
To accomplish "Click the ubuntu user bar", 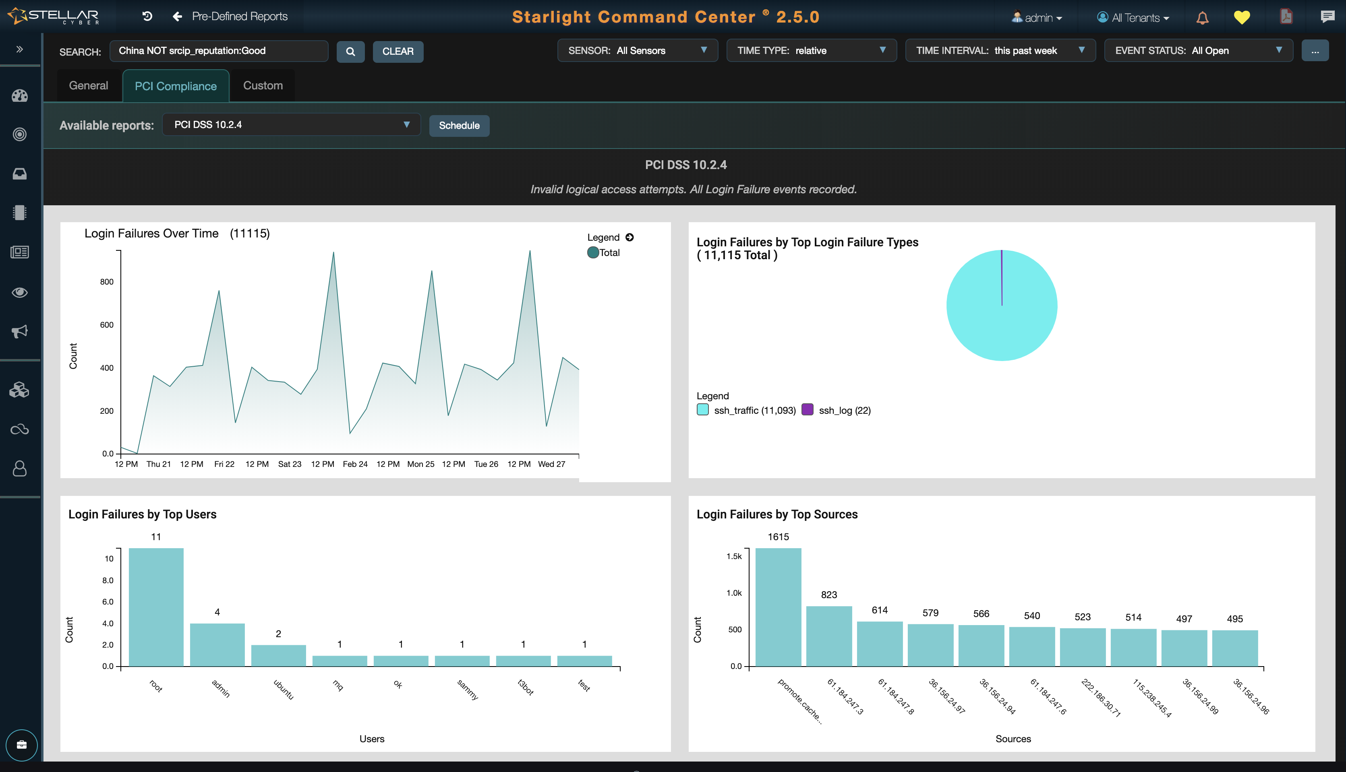I will (x=279, y=655).
